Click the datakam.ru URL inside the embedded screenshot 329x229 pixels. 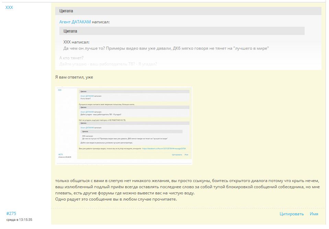pyautogui.click(x=164, y=148)
